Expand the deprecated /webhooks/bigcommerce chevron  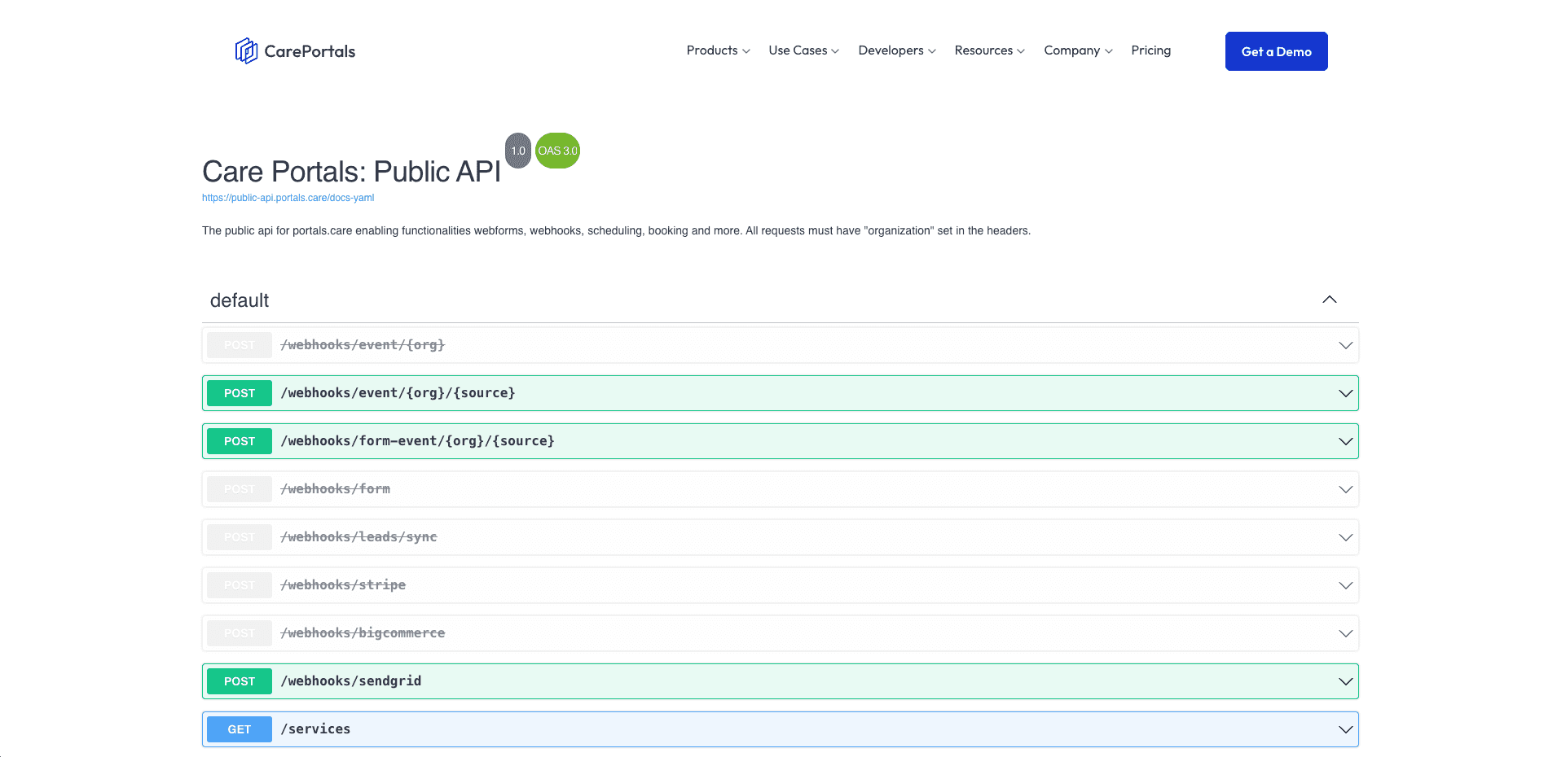pyautogui.click(x=1345, y=633)
